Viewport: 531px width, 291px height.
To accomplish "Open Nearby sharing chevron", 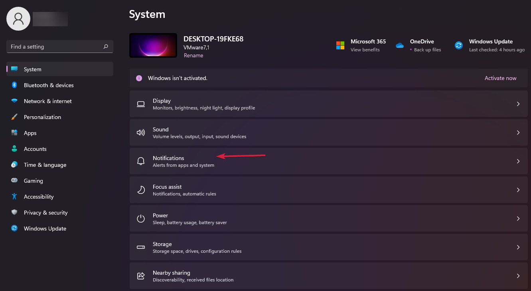I will tap(518, 276).
